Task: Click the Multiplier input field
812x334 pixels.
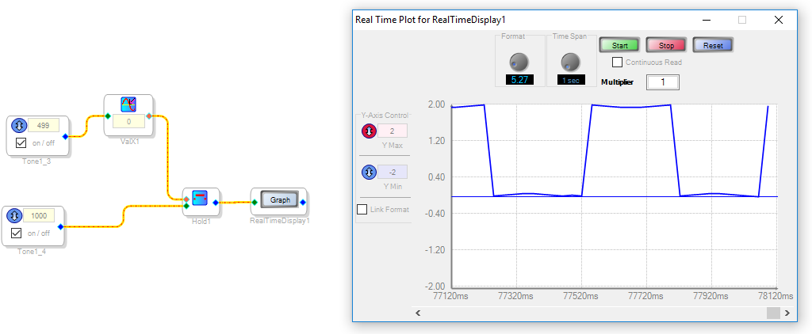Action: click(x=662, y=82)
